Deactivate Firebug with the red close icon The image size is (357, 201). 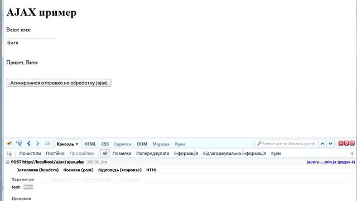click(x=352, y=143)
